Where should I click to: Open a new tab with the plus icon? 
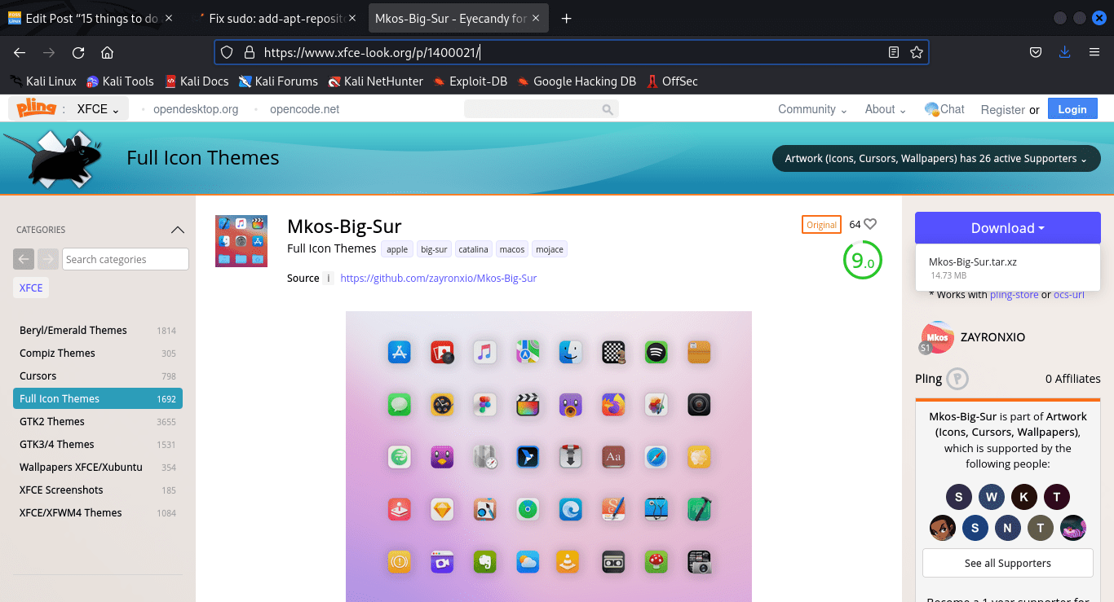coord(567,18)
